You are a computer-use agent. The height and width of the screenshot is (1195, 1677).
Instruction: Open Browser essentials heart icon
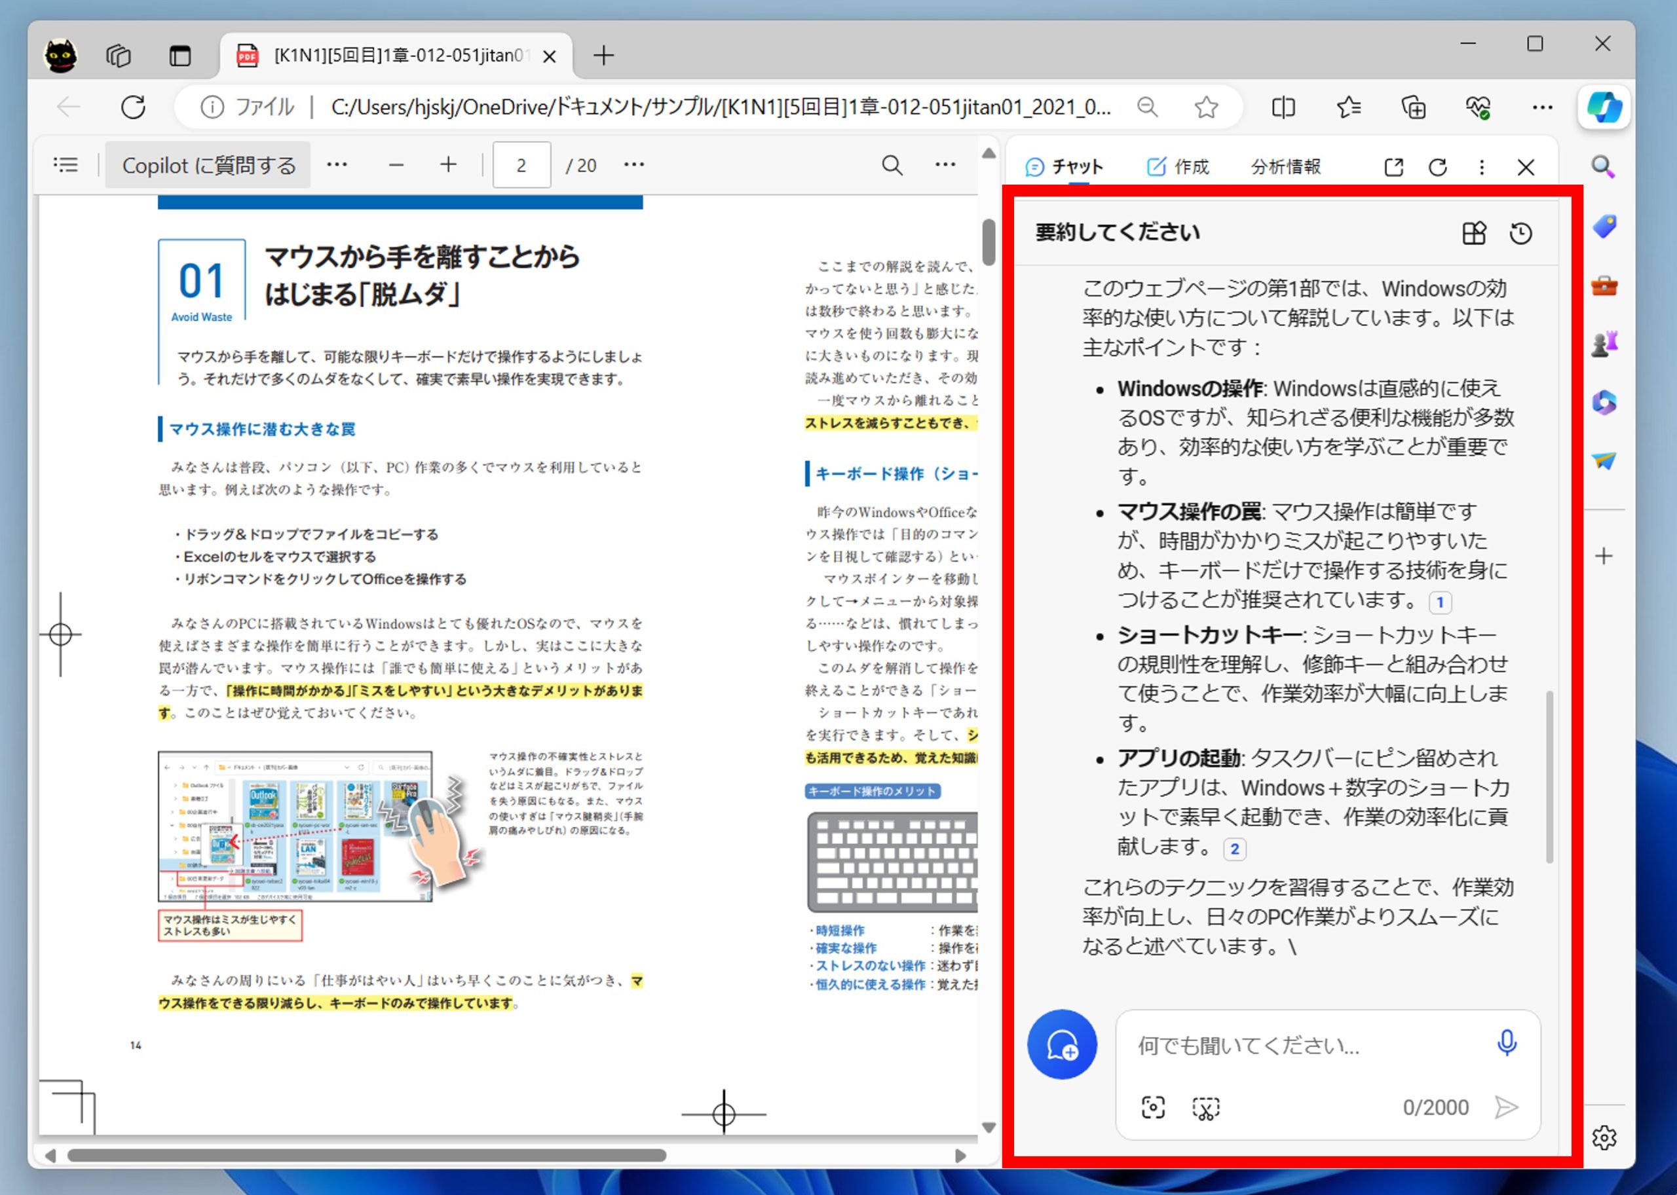(1477, 108)
